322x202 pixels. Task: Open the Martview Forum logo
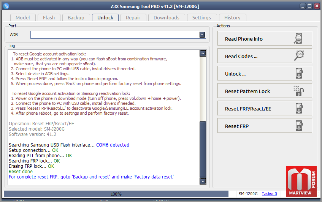pyautogui.click(x=301, y=181)
